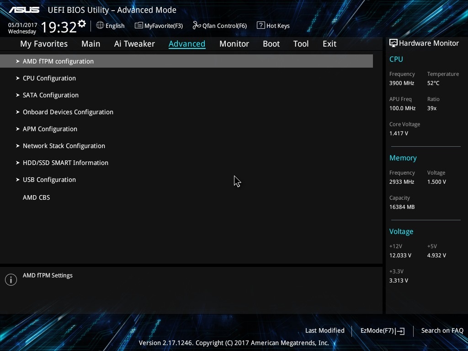Click the 19:32 clock time
The width and height of the screenshot is (468, 351).
click(x=59, y=27)
